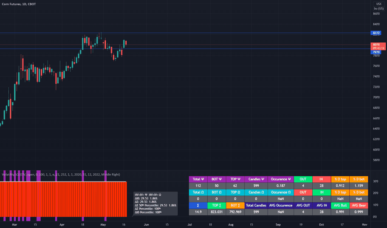The image size is (387, 228).
Task: Click the value 112 under Total Ψ
Action: 198,186
